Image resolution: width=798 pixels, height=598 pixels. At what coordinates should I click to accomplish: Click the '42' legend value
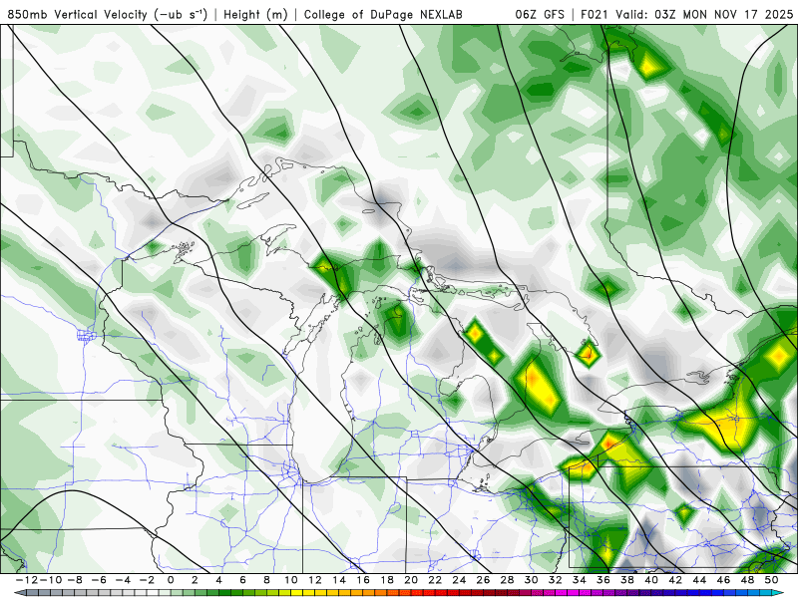[676, 580]
